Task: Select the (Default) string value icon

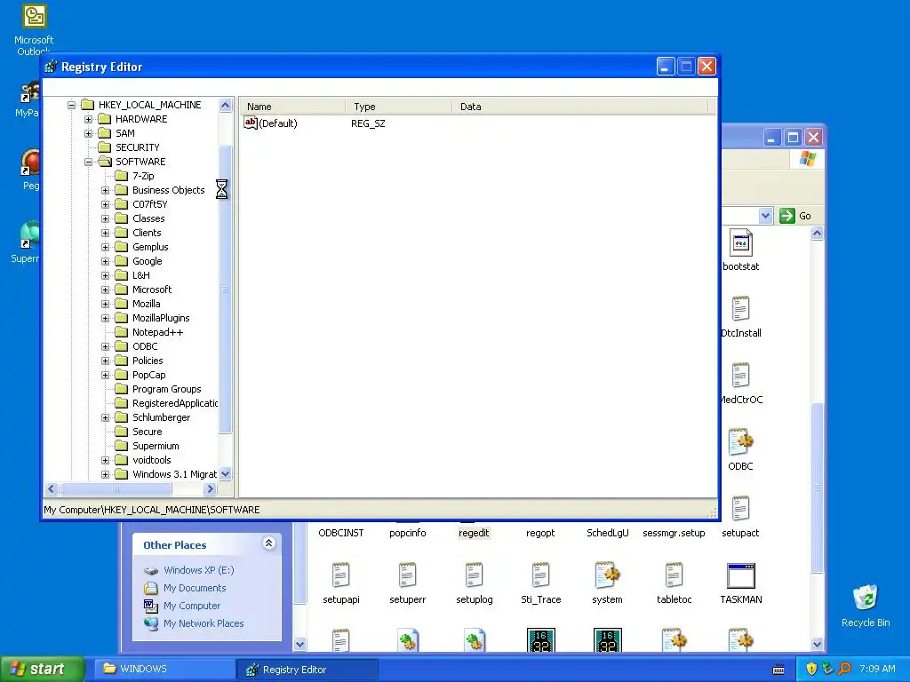Action: point(250,123)
